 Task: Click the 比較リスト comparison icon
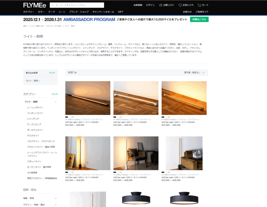[161, 5]
